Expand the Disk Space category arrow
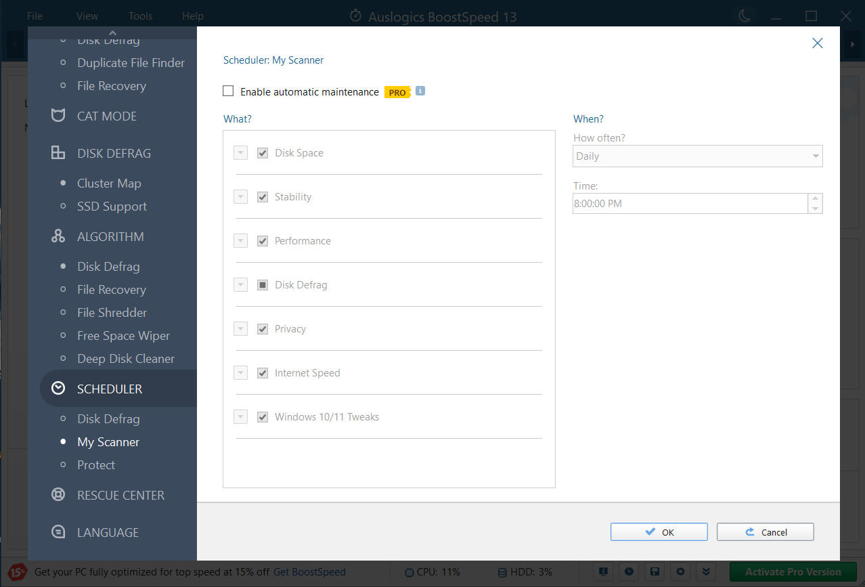Screen dimensions: 865x587 (240, 153)
